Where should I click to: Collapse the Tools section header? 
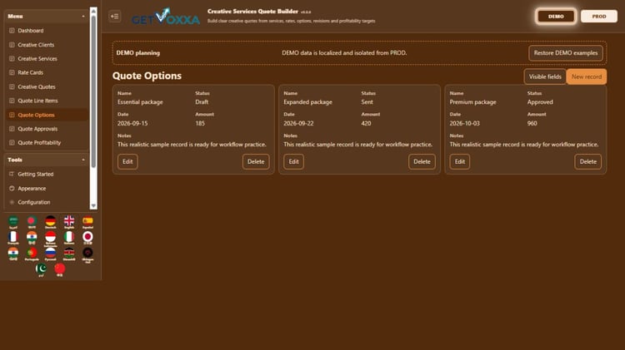pos(46,160)
